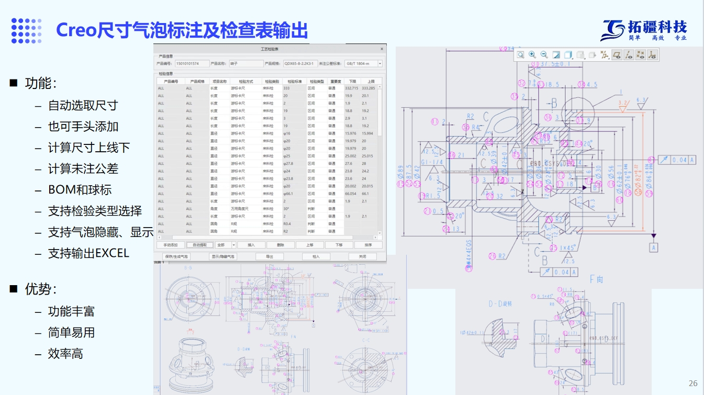Click the 项目名称 column header
This screenshot has height=395, width=704.
220,82
